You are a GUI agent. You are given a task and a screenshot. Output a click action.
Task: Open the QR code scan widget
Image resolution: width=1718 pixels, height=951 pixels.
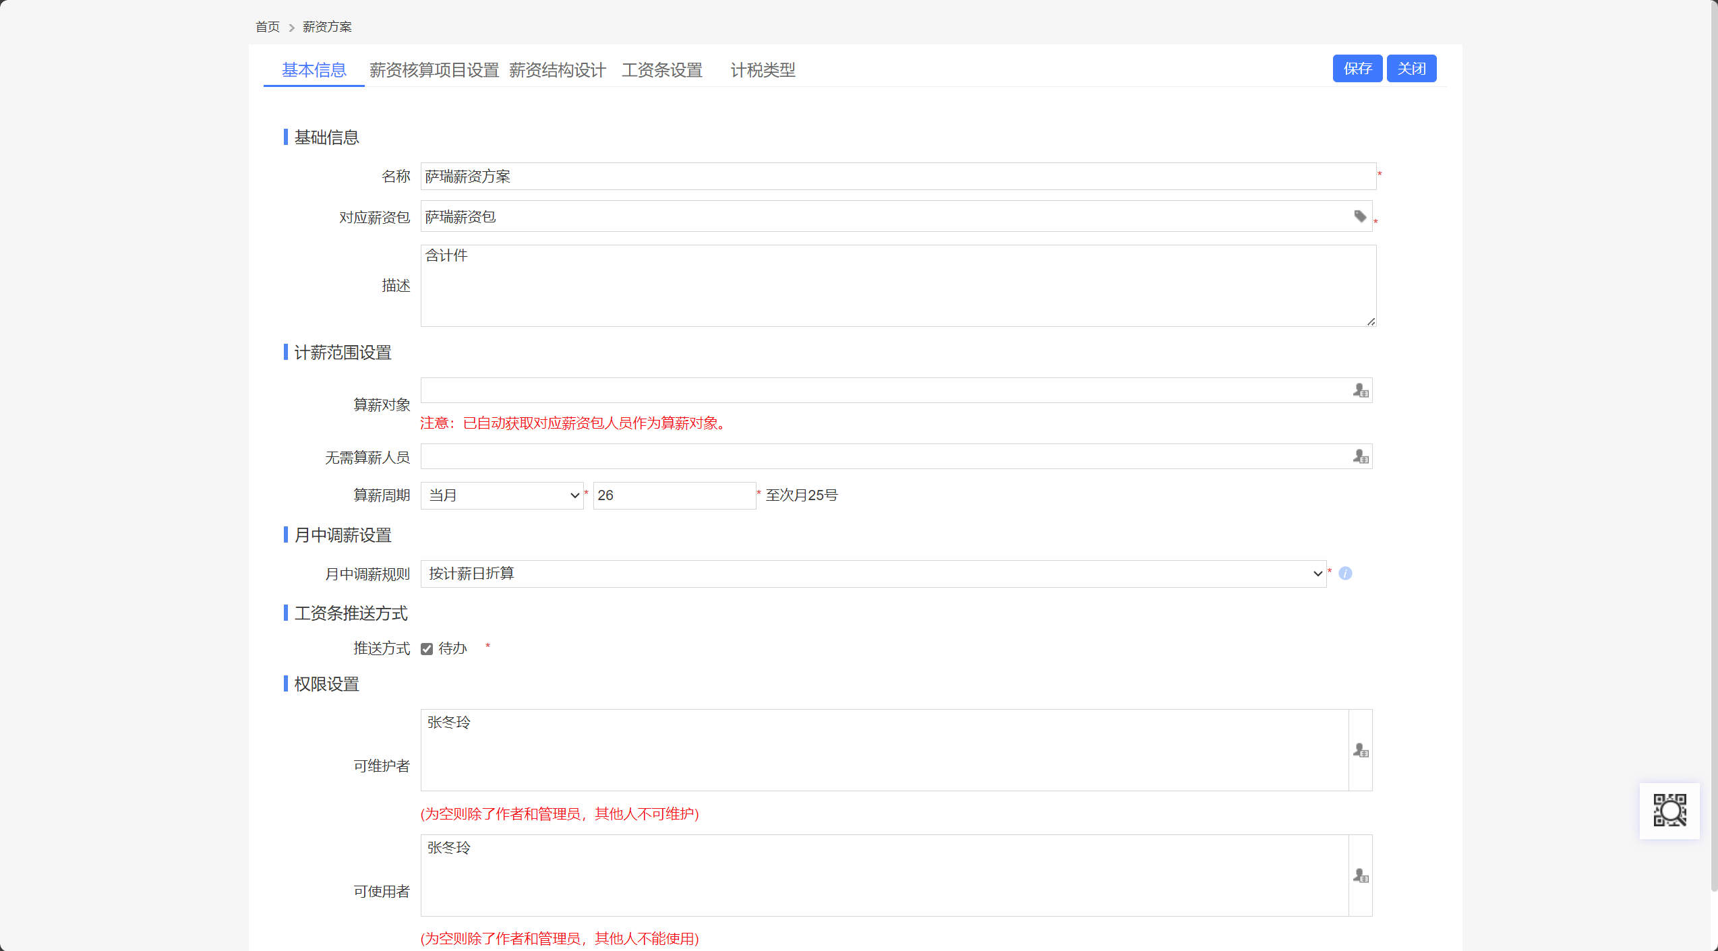coord(1669,810)
